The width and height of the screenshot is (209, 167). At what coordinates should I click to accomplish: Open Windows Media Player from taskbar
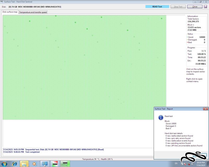34,164
